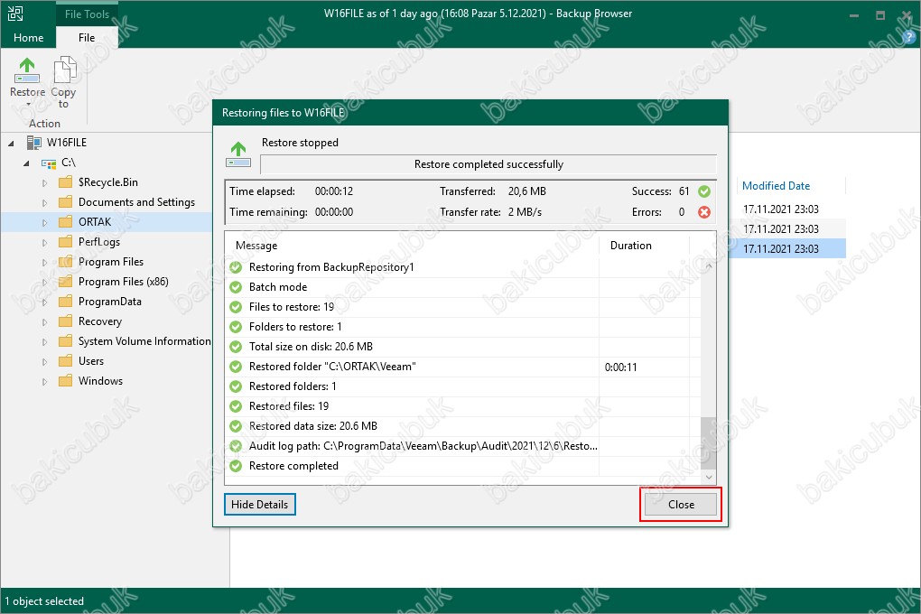Click the 0:00:11 duration value
The image size is (921, 614).
(621, 367)
